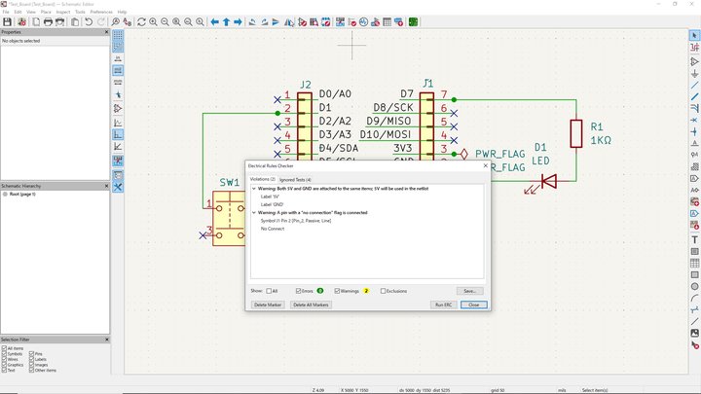The width and height of the screenshot is (701, 394).
Task: Switch to the Ignored Tests tab
Action: pyautogui.click(x=295, y=180)
